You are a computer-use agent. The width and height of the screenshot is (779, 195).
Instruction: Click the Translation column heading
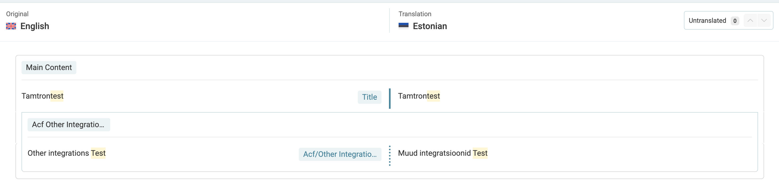tap(415, 14)
